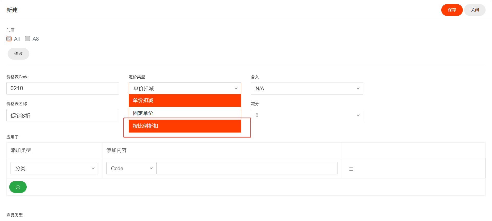This screenshot has height=221, width=492.
Task: Click the chevron arrow in 分类 dropdown
Action: coord(93,168)
